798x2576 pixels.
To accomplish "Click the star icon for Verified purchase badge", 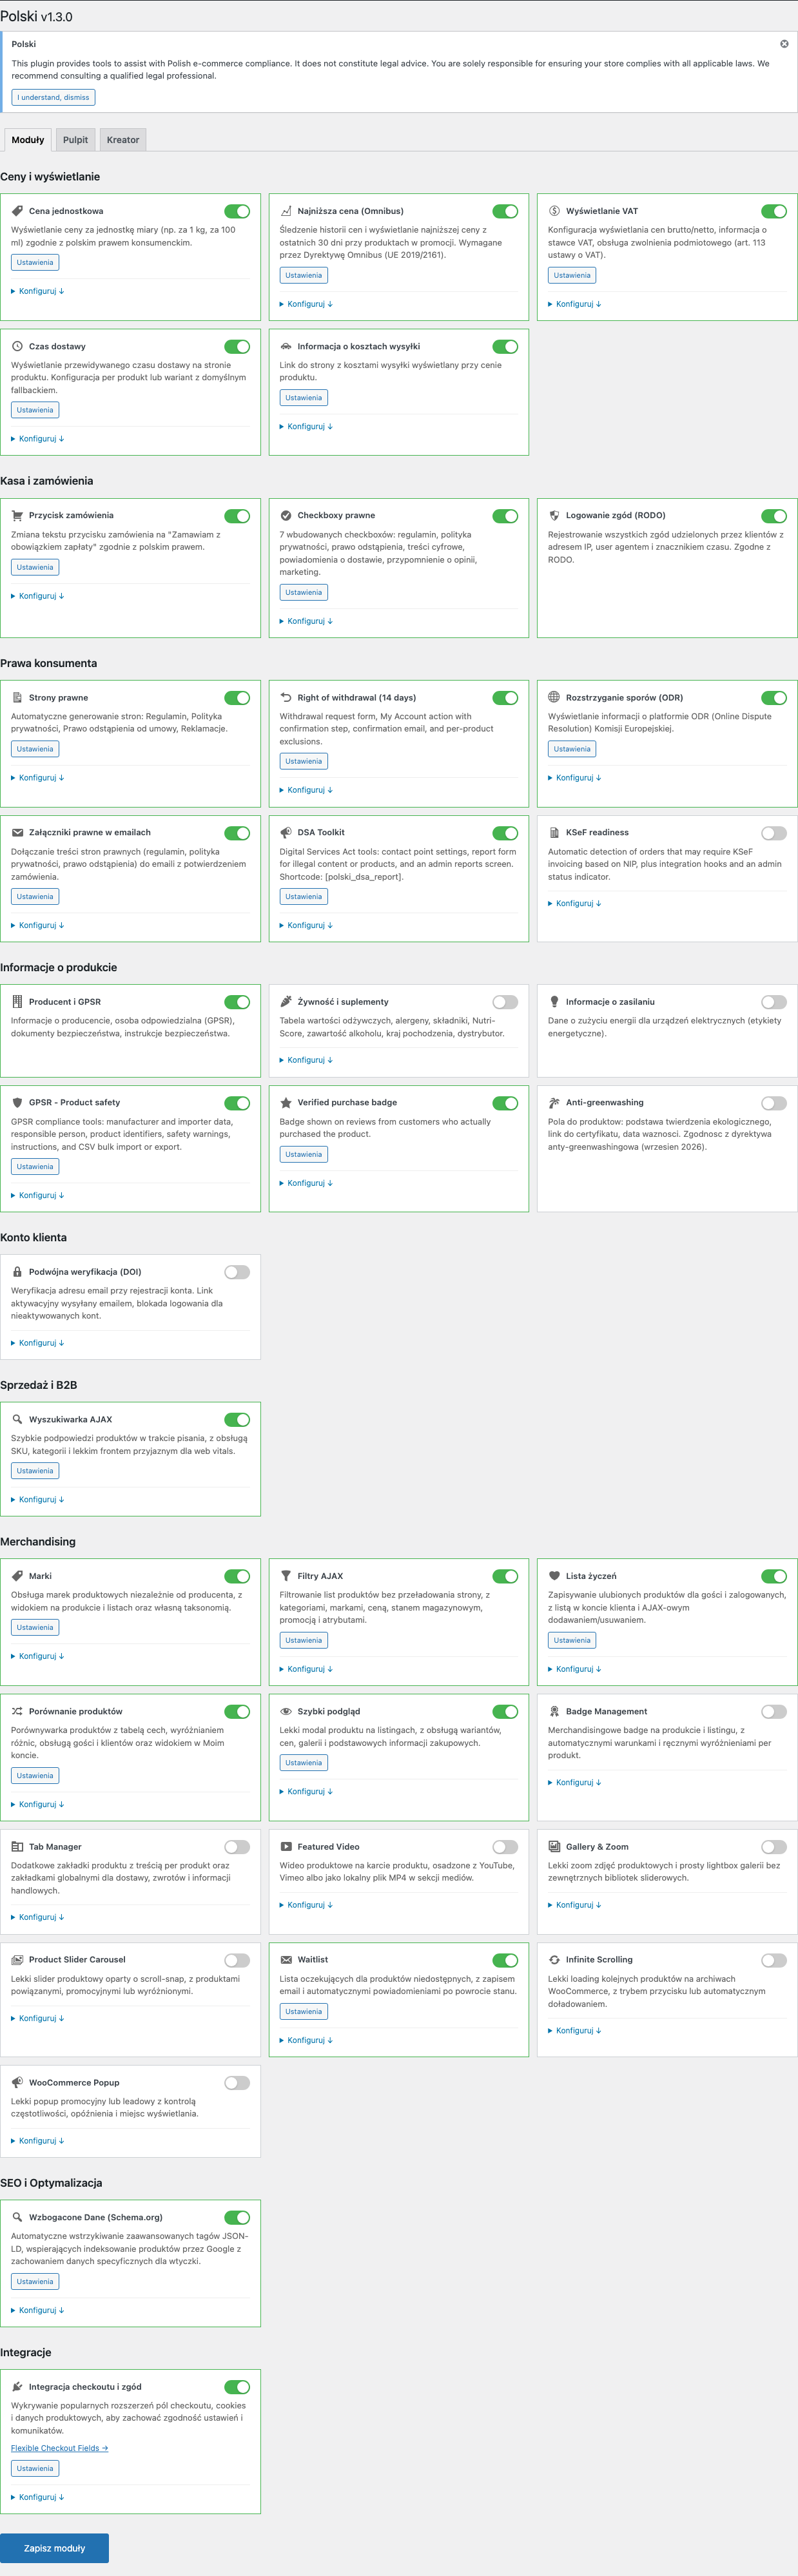I will [x=286, y=1102].
